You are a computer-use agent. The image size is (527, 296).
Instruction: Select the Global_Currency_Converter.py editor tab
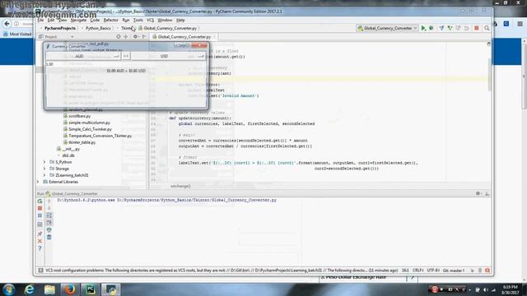tap(184, 36)
